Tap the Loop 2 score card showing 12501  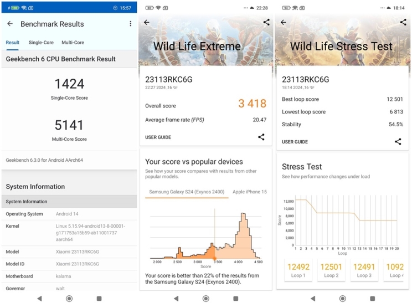(331, 270)
